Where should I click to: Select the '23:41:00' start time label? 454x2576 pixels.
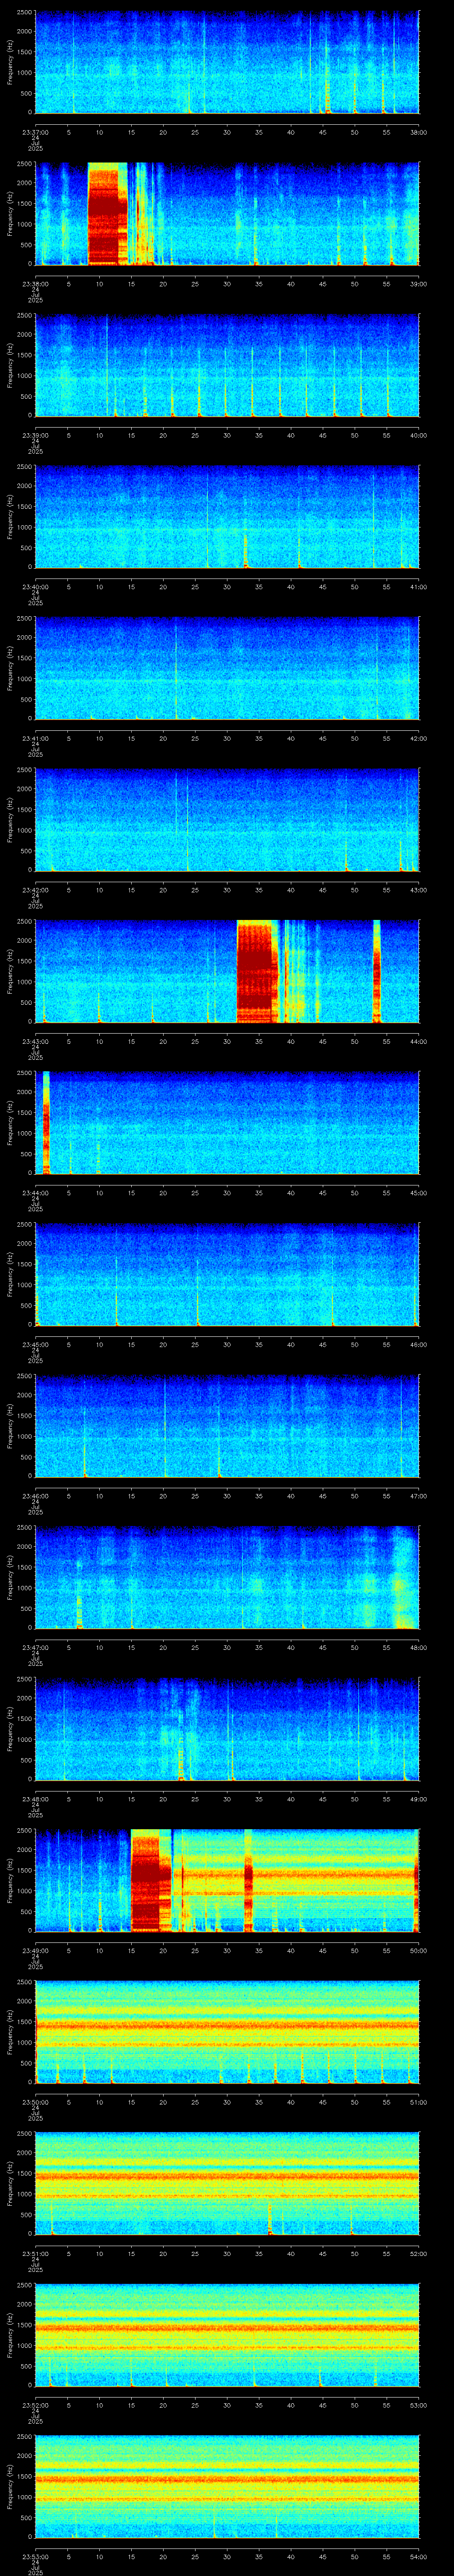click(x=35, y=738)
